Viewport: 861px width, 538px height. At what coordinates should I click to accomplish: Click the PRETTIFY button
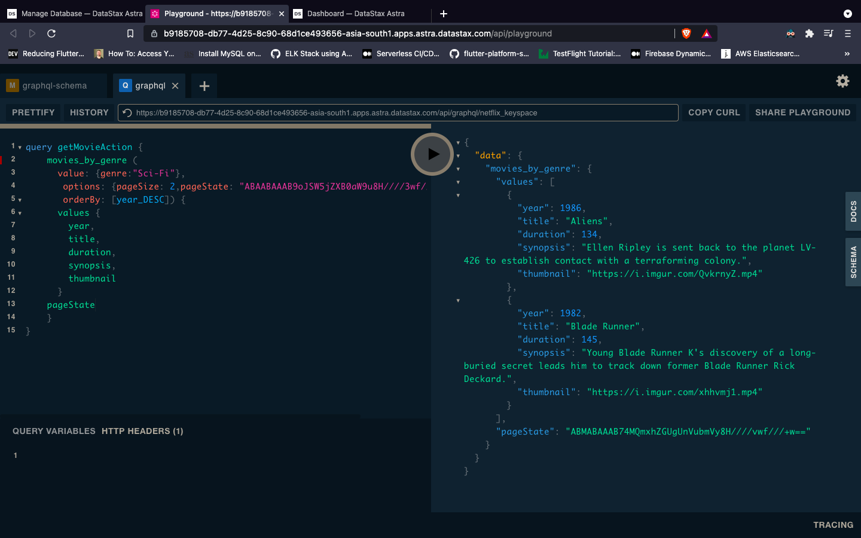click(x=32, y=112)
